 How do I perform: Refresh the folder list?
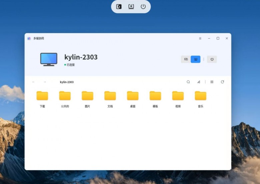coord(222,82)
